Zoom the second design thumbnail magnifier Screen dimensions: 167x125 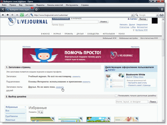click(x=81, y=118)
